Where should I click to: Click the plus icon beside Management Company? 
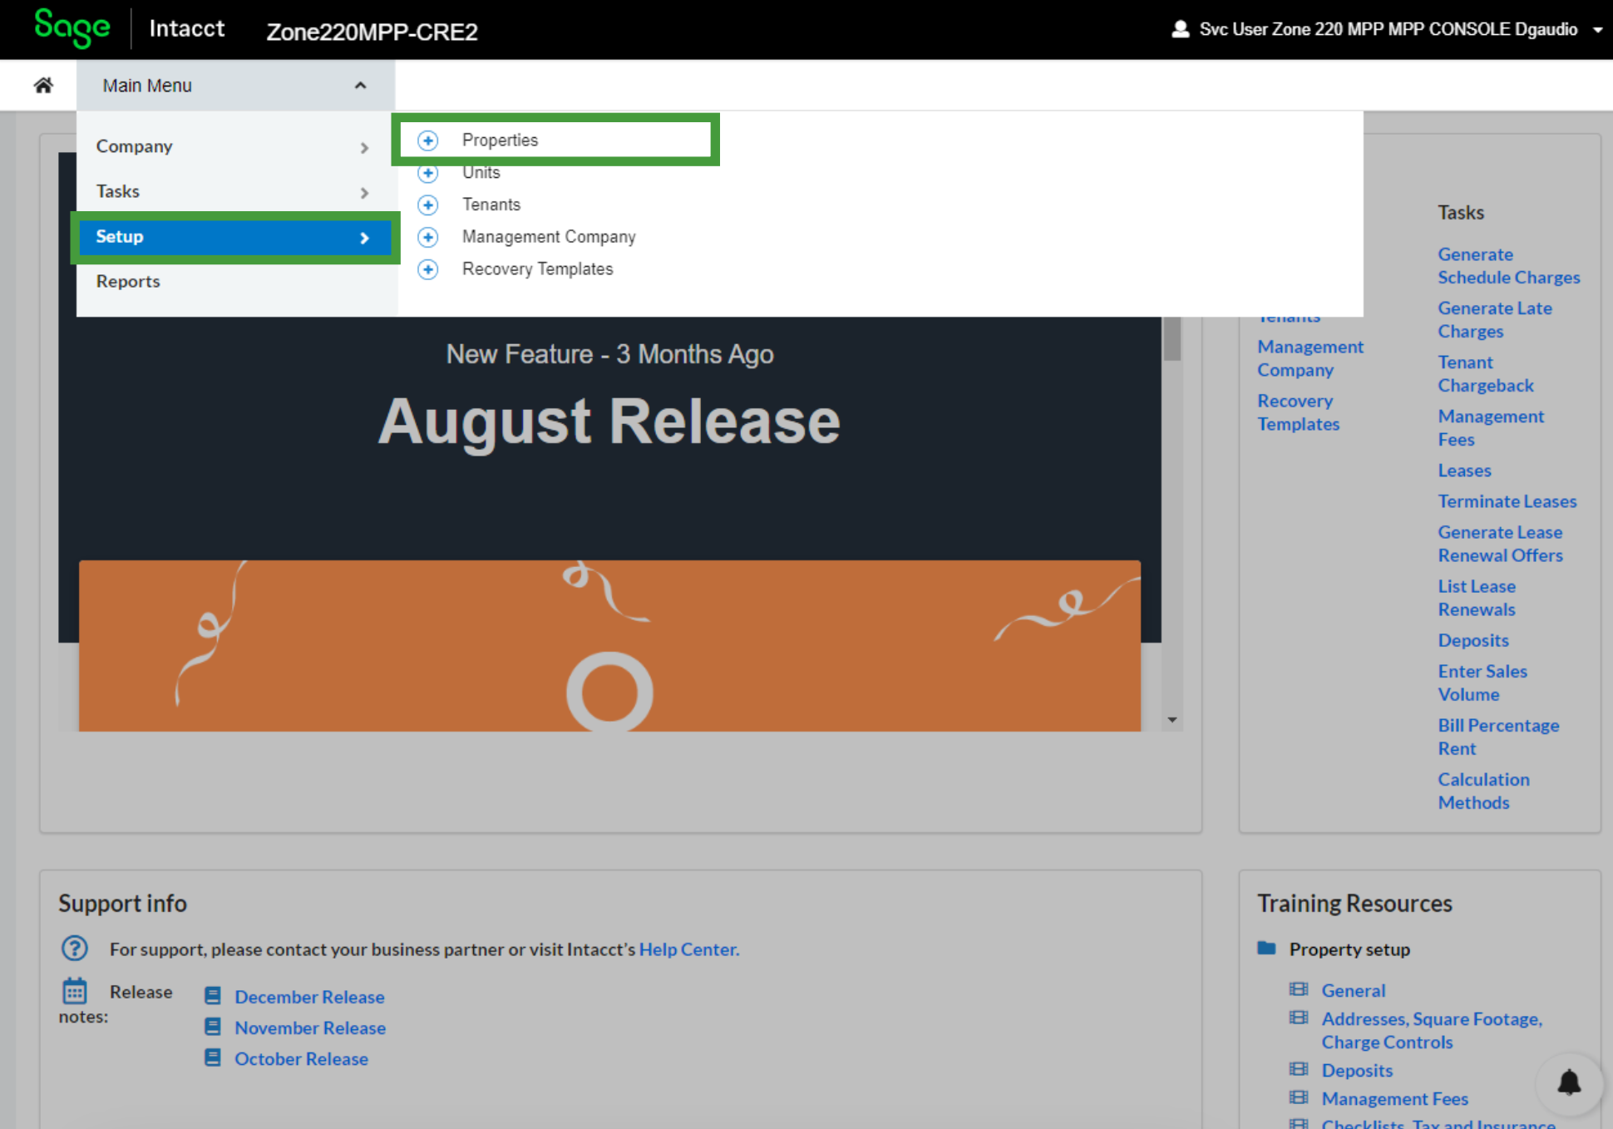[428, 237]
